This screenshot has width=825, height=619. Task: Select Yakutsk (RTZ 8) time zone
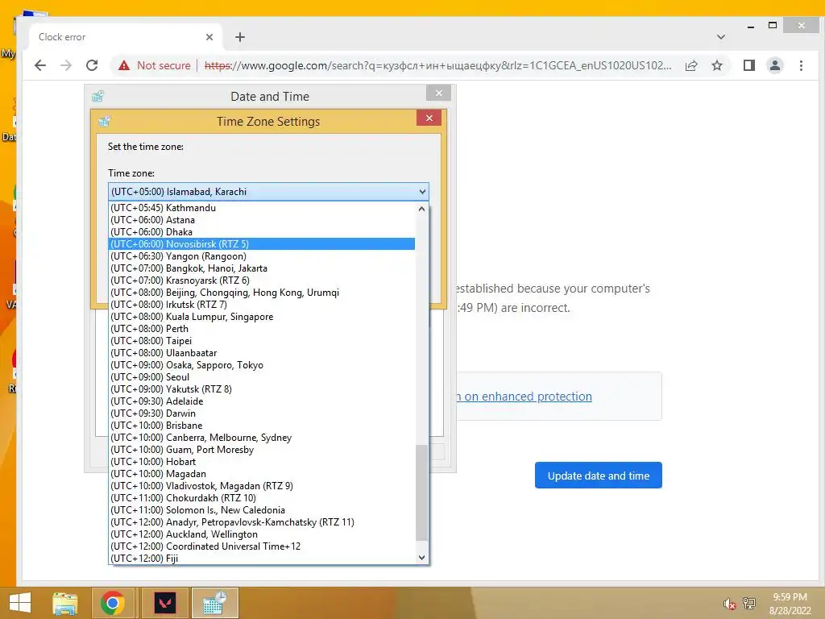pyautogui.click(x=262, y=389)
